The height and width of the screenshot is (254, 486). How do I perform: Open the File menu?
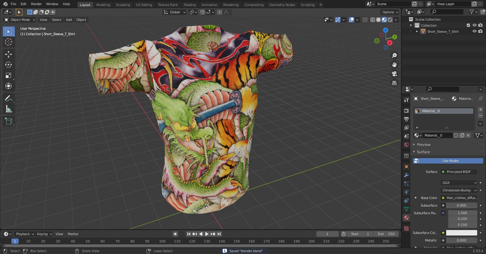(x=13, y=4)
